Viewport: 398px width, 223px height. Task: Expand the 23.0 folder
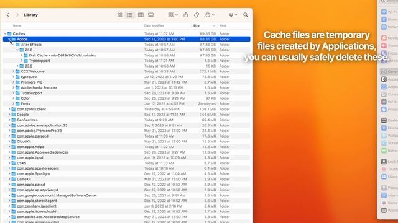point(17,66)
